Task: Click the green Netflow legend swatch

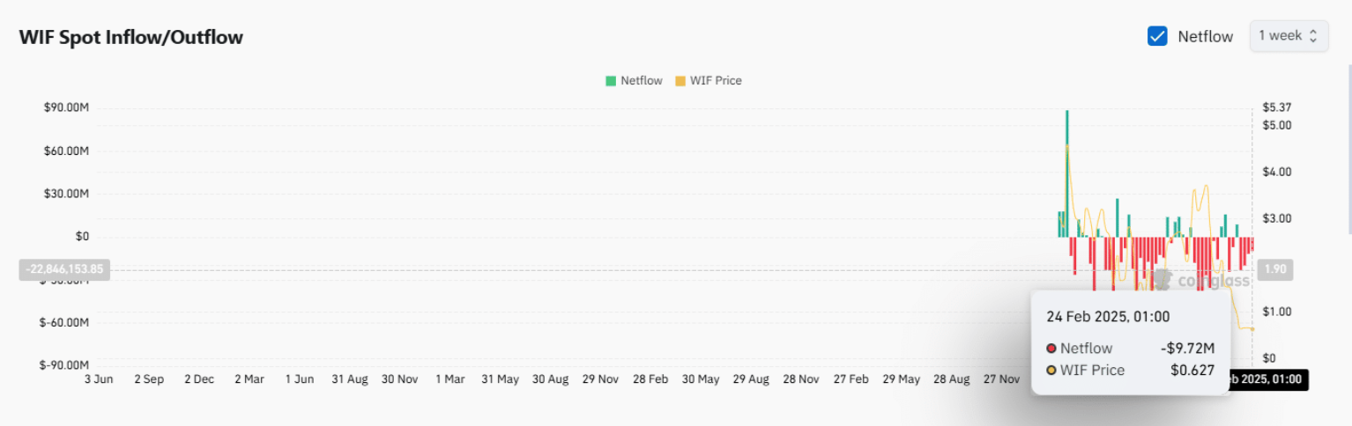Action: point(611,81)
